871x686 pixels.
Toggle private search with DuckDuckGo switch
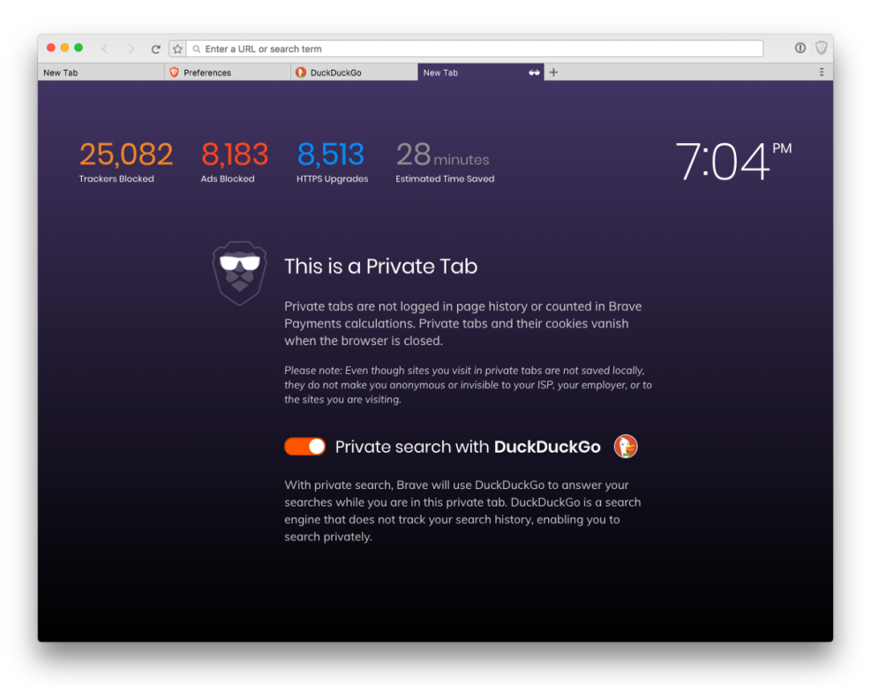click(305, 447)
